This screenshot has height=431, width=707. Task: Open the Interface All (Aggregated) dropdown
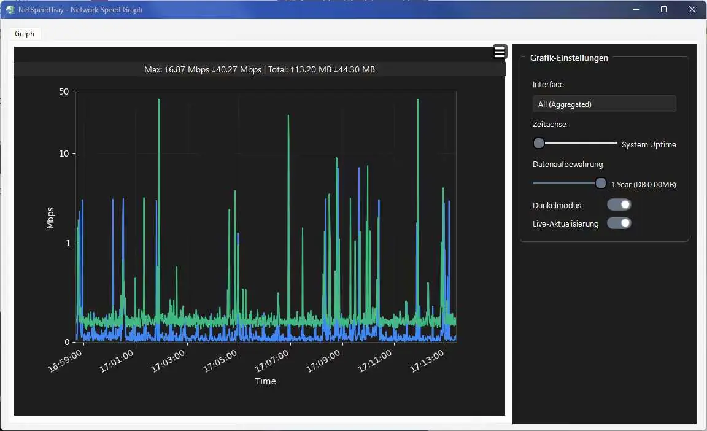tap(604, 104)
